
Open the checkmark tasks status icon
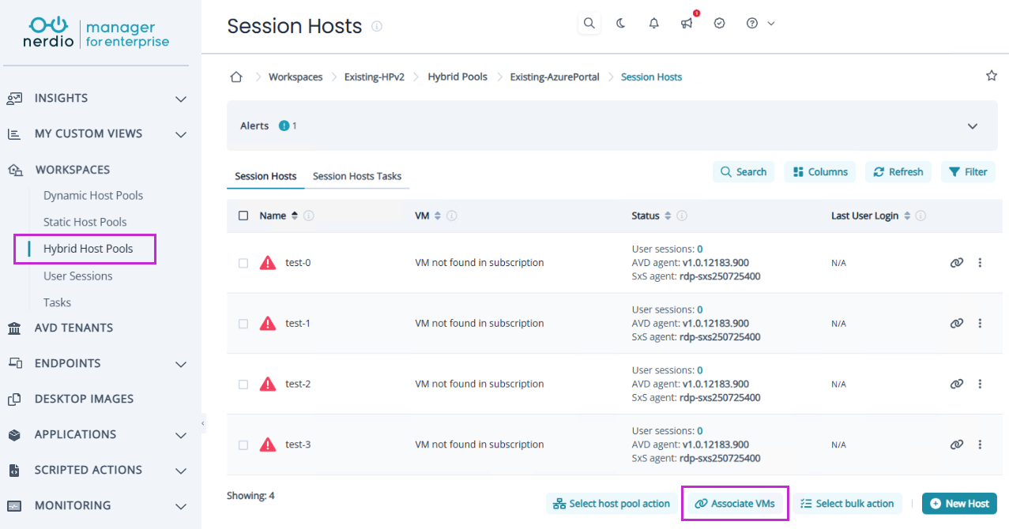pyautogui.click(x=719, y=24)
